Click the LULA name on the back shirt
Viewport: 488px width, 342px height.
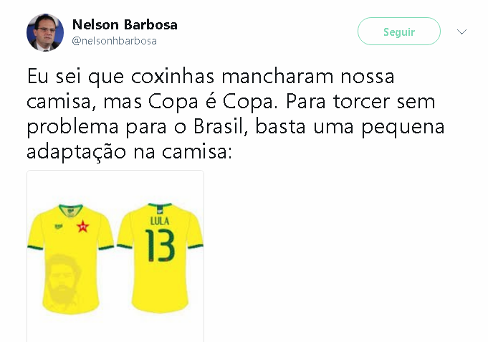(160, 221)
